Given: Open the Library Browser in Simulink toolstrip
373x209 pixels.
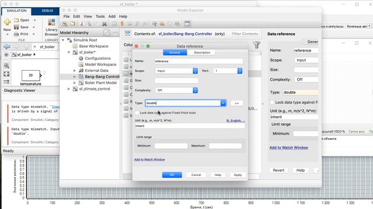Looking at the screenshot, I should pyautogui.click(x=51, y=27).
